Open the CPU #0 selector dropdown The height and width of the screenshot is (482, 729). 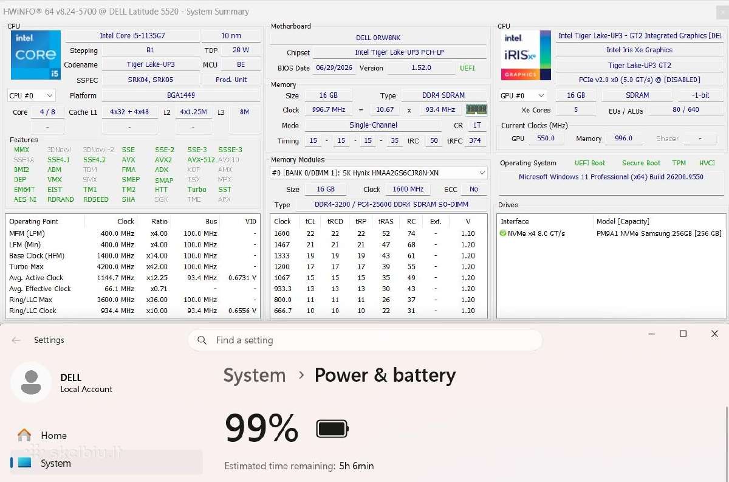tap(32, 95)
